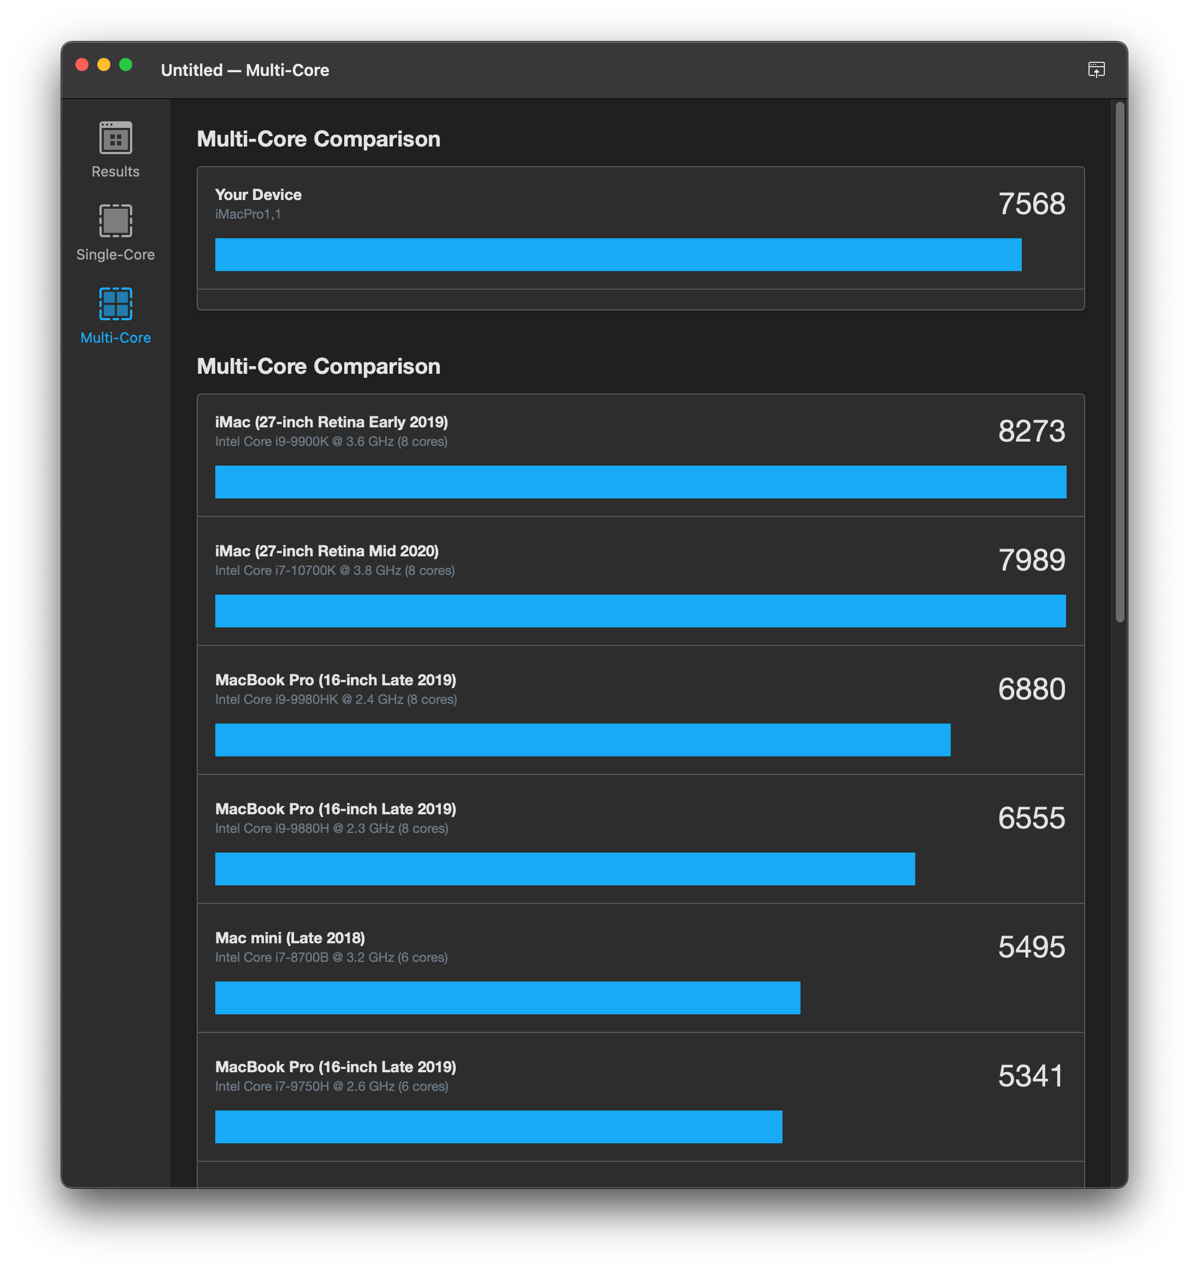Click the MacBook Pro i7-9750H score bar
The width and height of the screenshot is (1189, 1269).
pos(498,1127)
